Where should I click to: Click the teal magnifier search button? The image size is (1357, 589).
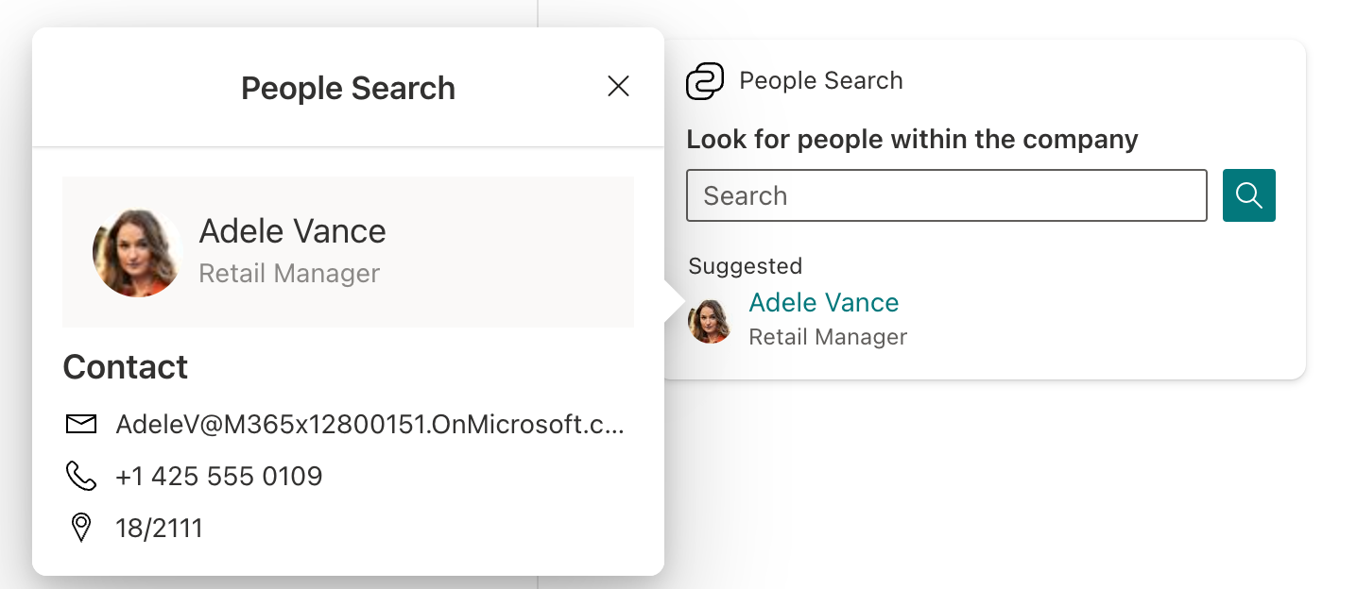(x=1248, y=195)
